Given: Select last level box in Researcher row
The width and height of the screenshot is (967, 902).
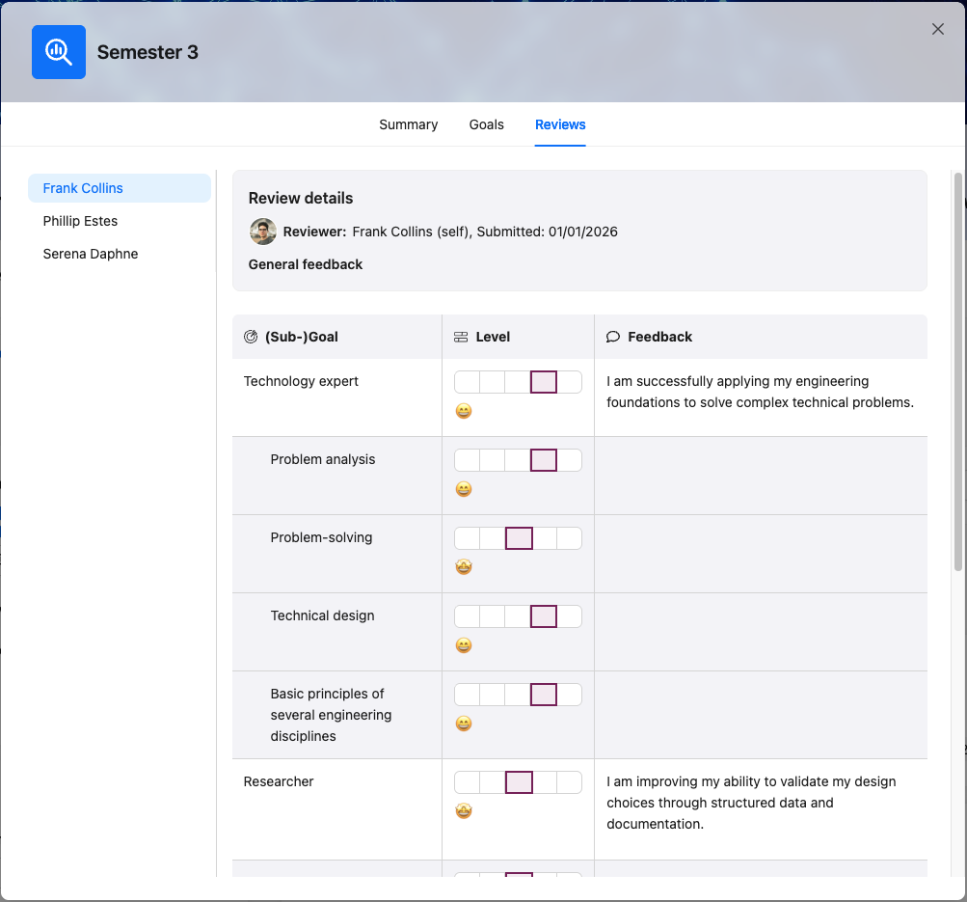Looking at the screenshot, I should point(569,782).
